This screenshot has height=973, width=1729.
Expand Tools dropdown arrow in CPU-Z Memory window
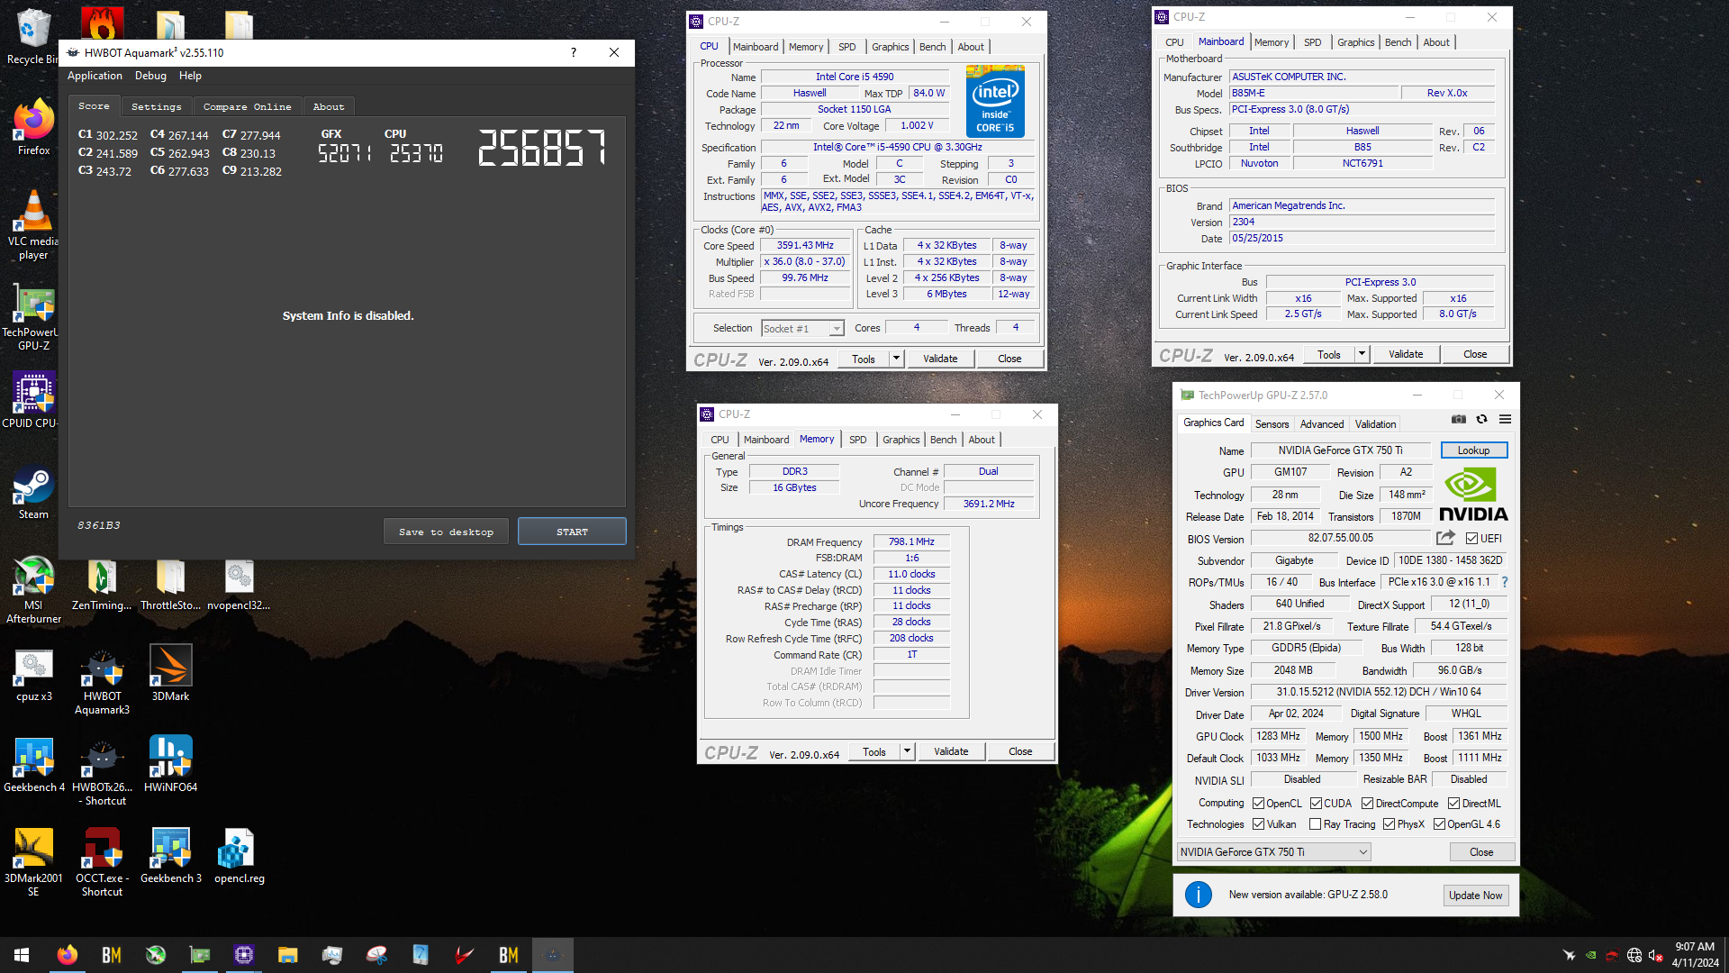point(907,751)
